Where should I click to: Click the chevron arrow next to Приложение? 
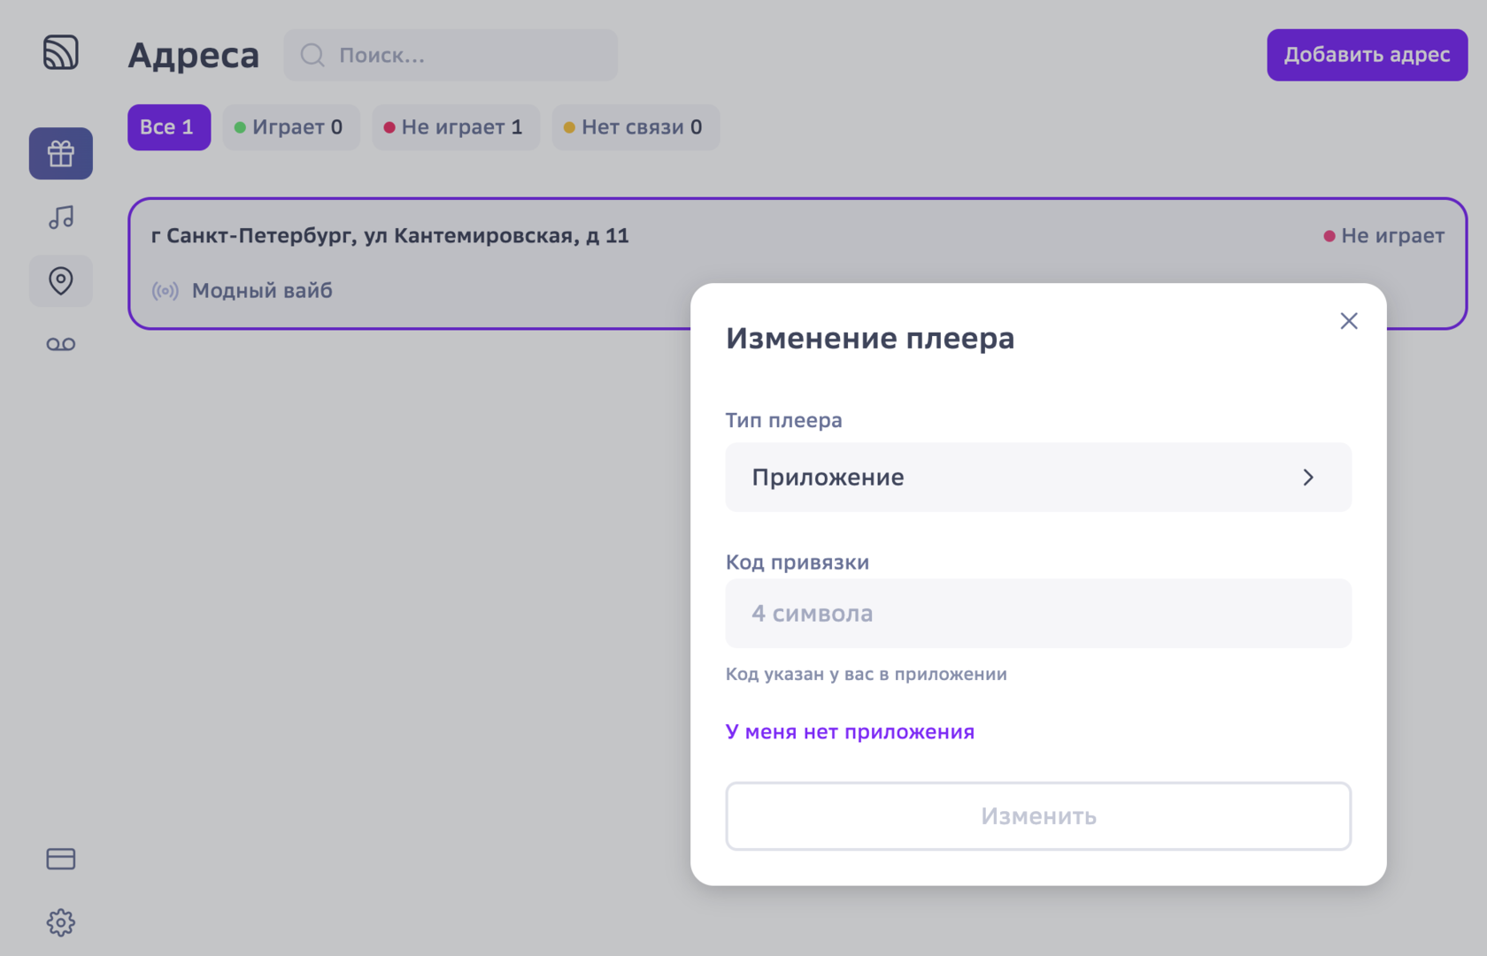point(1307,478)
